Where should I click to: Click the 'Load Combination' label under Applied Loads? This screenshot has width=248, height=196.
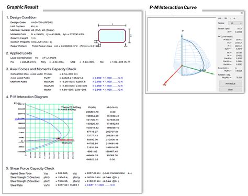[21, 58]
